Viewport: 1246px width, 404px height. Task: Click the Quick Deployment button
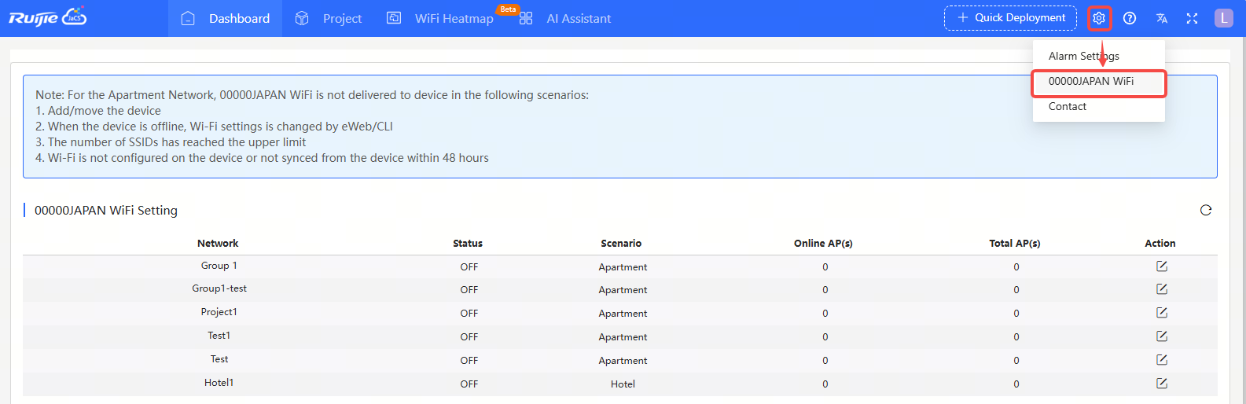1010,18
